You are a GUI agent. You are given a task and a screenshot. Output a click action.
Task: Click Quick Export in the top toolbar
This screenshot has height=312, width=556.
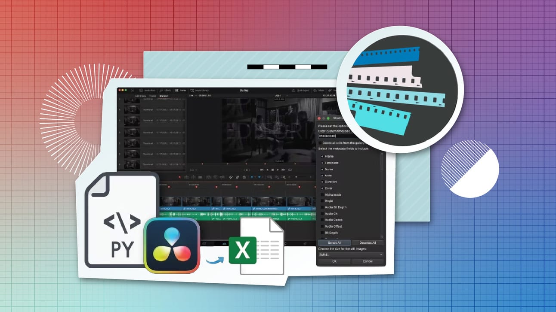tap(300, 91)
